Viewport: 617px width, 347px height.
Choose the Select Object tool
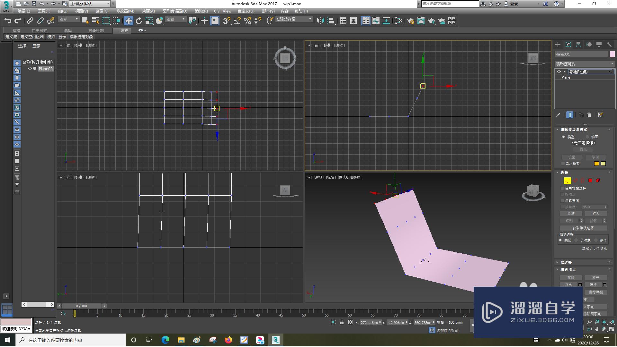[x=85, y=21]
